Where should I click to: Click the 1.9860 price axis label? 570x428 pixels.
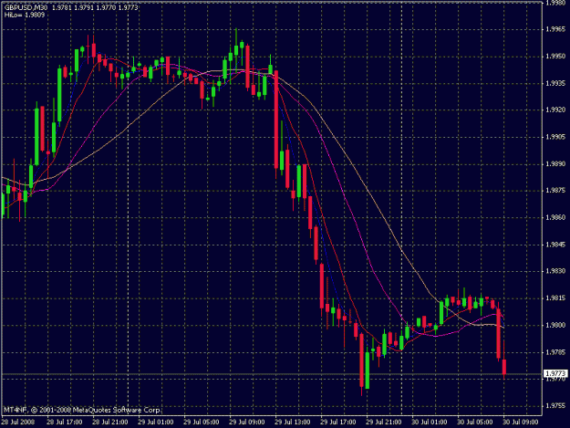tap(555, 217)
